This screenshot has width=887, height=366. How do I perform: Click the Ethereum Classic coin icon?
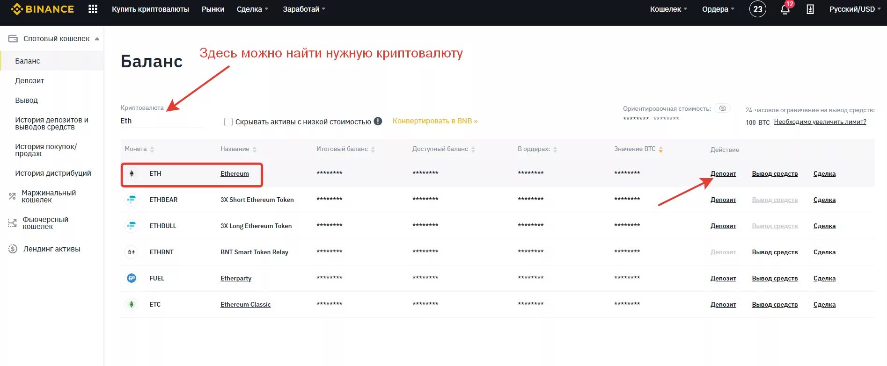[132, 304]
